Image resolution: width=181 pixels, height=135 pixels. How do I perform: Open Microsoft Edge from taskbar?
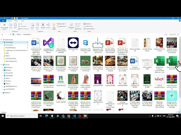(x=46, y=116)
